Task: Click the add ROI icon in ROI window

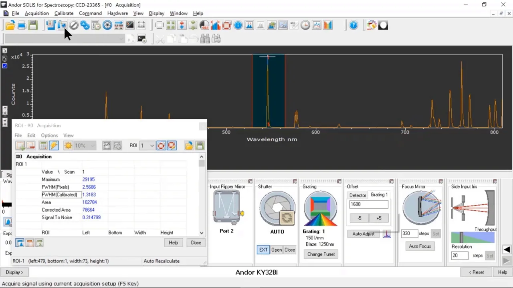Action: [20, 146]
